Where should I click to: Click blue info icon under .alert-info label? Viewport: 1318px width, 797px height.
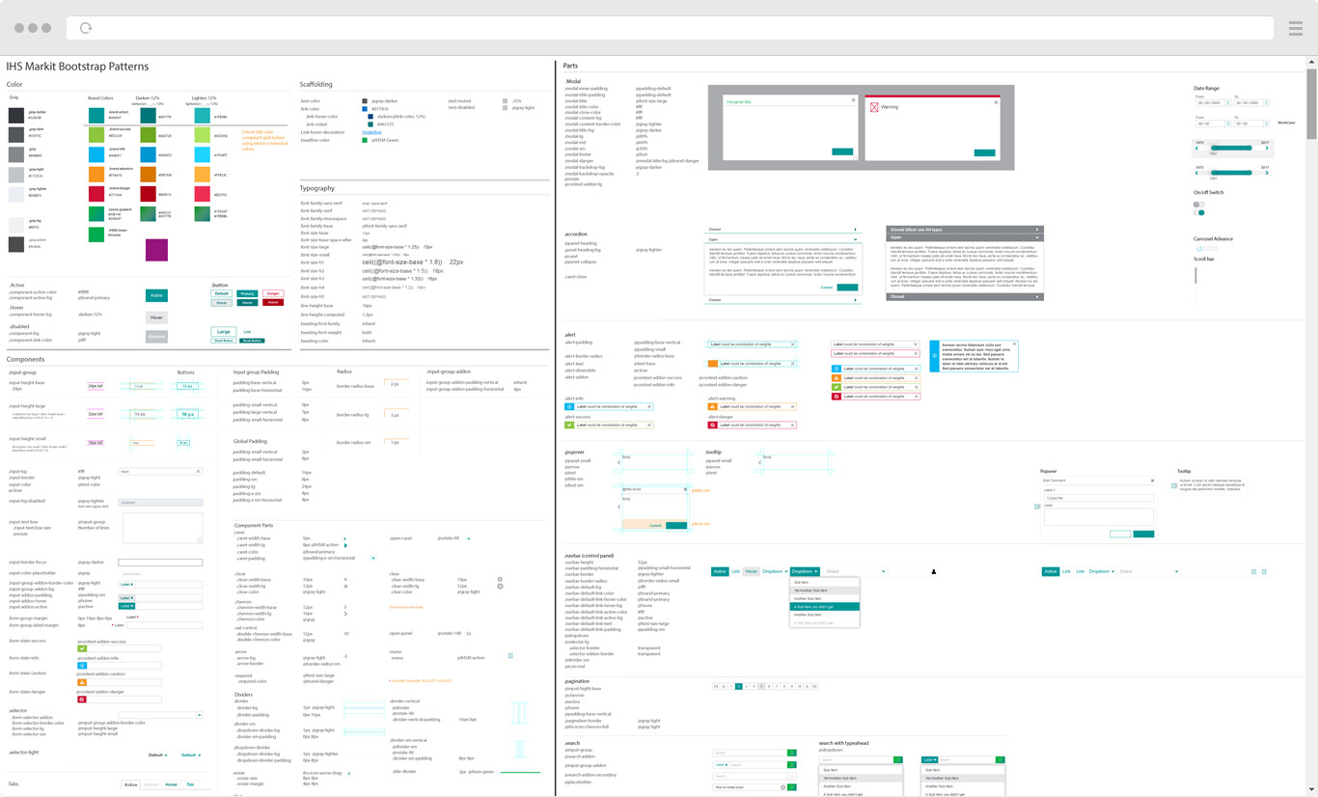pyautogui.click(x=569, y=406)
